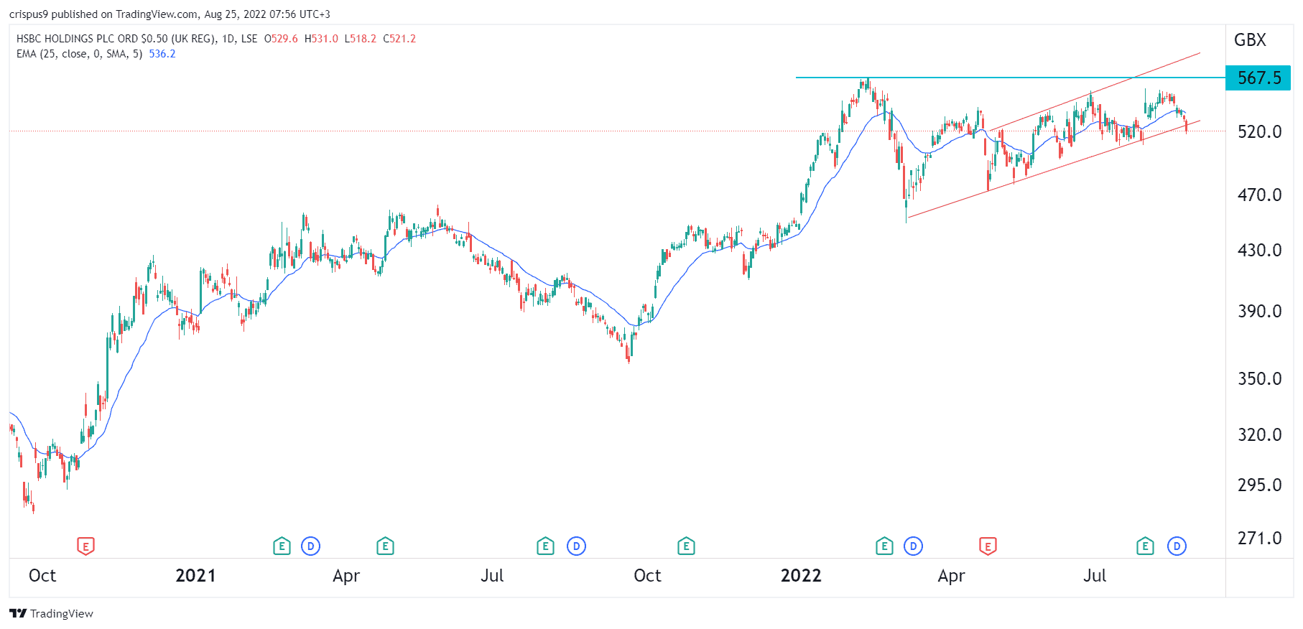Viewport: 1303px width, 629px height.
Task: Click the 350.0 price axis label
Action: [1259, 378]
